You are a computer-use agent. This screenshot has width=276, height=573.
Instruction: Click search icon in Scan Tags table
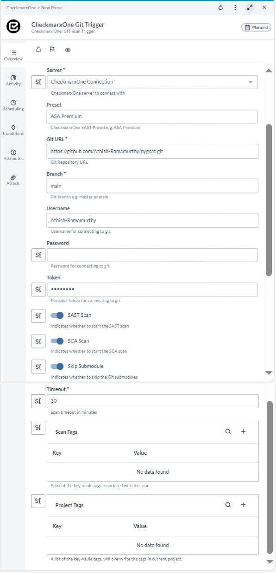click(x=228, y=431)
